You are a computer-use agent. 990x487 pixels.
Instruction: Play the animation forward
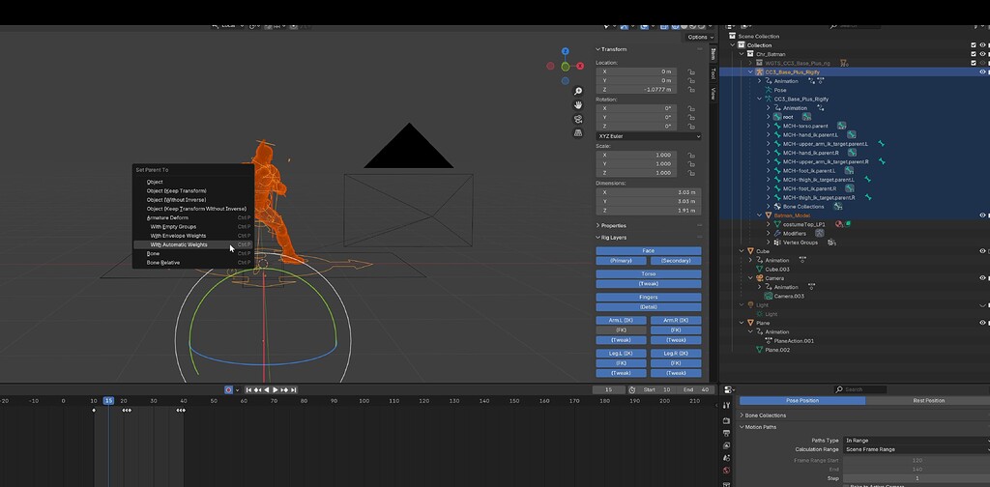(276, 389)
